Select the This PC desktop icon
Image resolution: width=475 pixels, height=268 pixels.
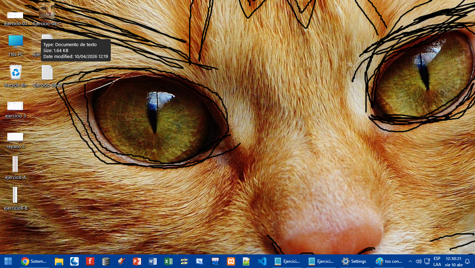click(x=16, y=45)
